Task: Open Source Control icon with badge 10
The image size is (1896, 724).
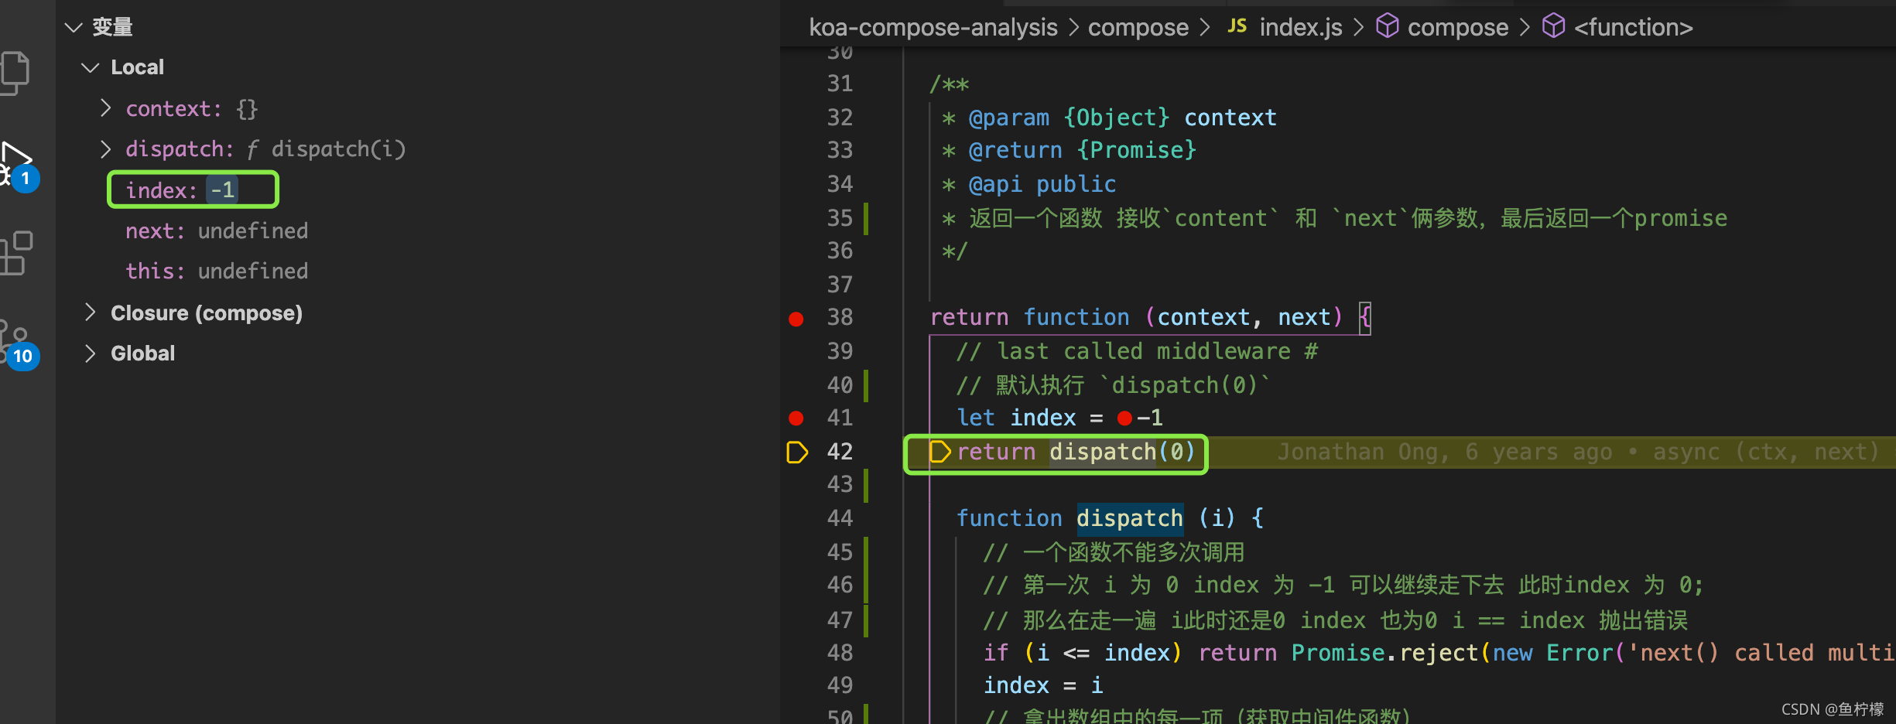Action: coord(19,345)
